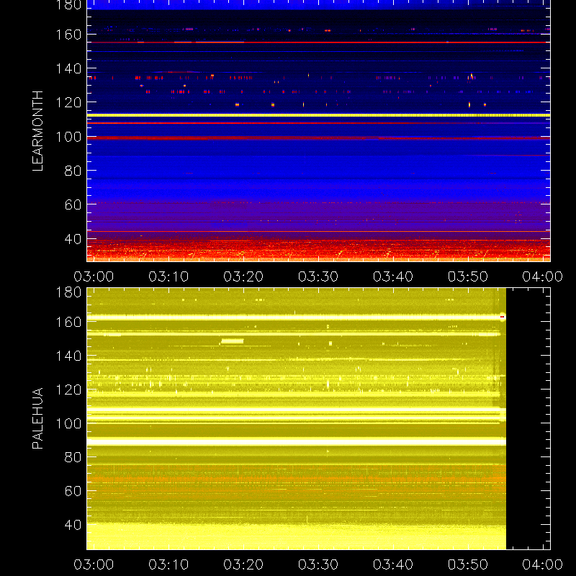
Task: Pick the 60 frequency label on Palehua plot
Action: [x=73, y=491]
